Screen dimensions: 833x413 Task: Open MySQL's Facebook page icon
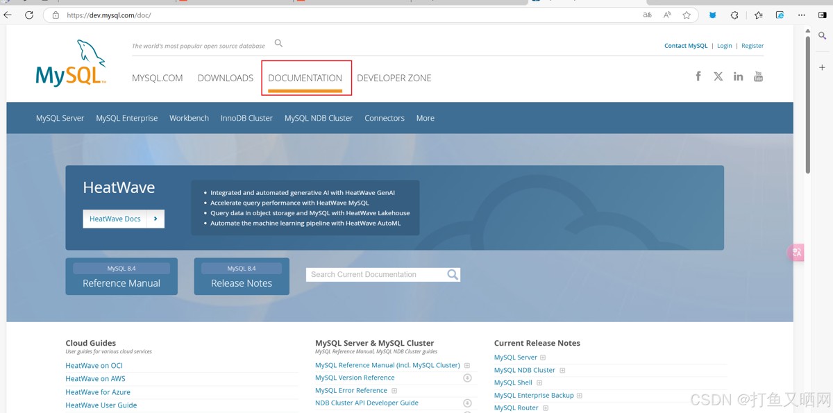698,76
